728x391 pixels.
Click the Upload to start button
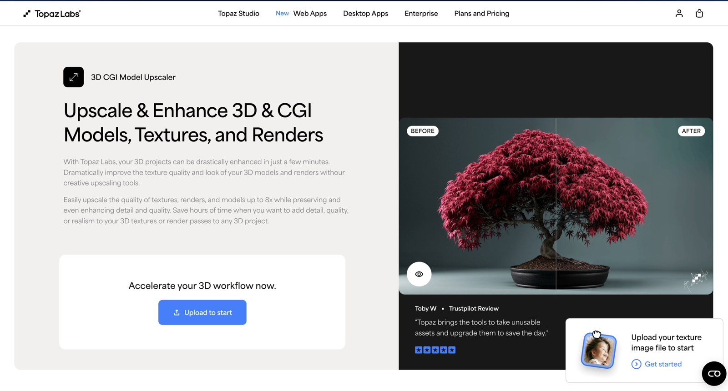[202, 312]
